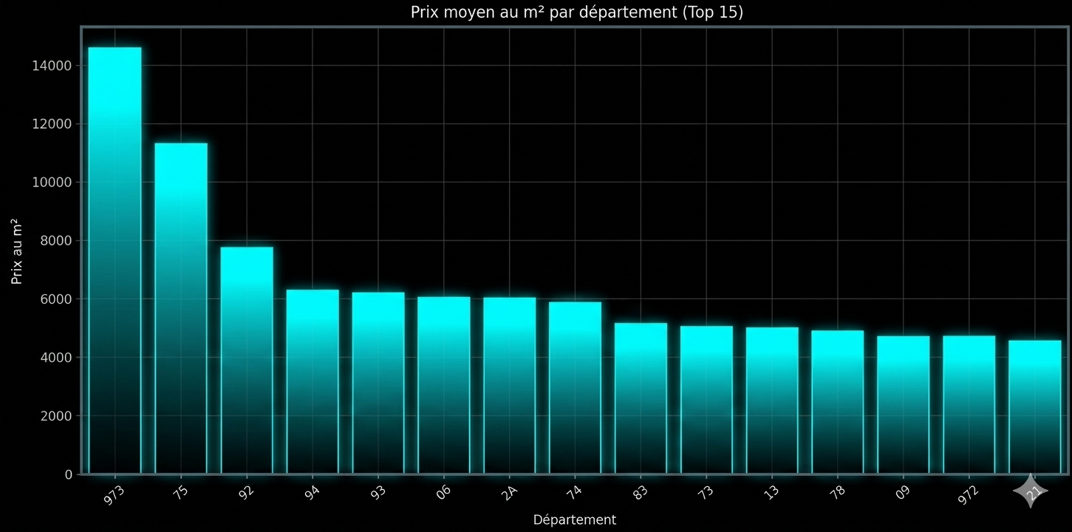Click the bar for département 973
Screen dimensions: 1072x532
(x=115, y=261)
